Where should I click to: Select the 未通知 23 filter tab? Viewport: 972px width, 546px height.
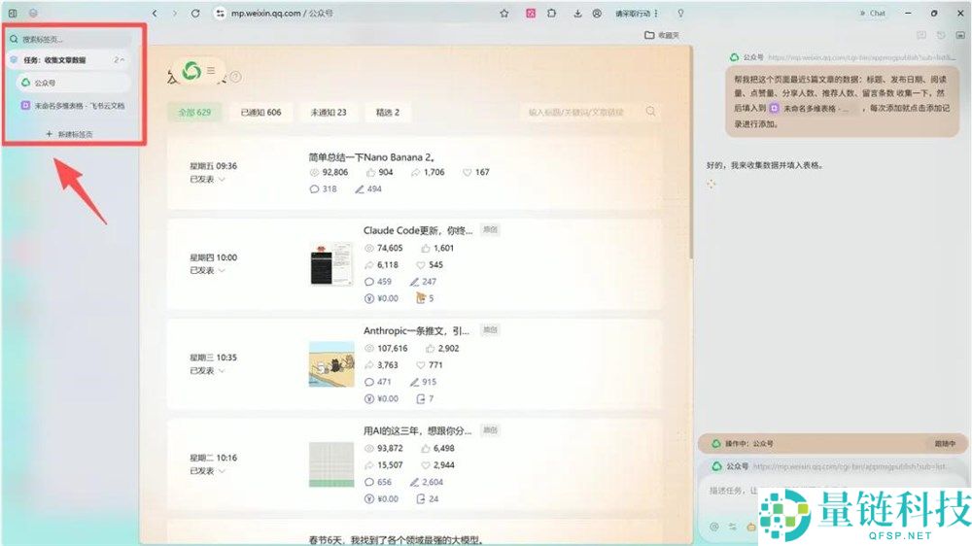pyautogui.click(x=329, y=112)
